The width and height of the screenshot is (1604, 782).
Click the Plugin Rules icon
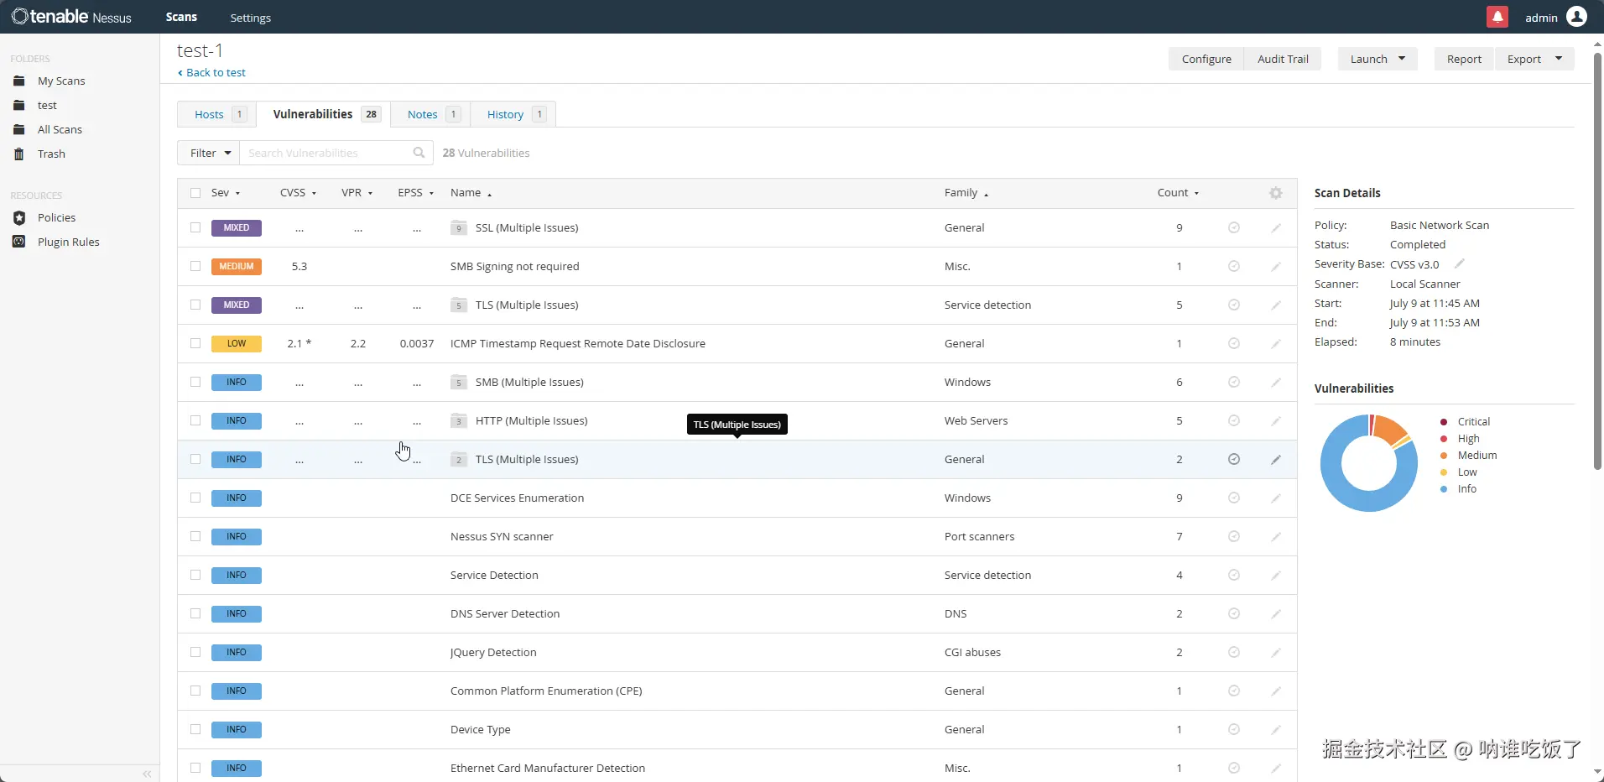pyautogui.click(x=19, y=242)
